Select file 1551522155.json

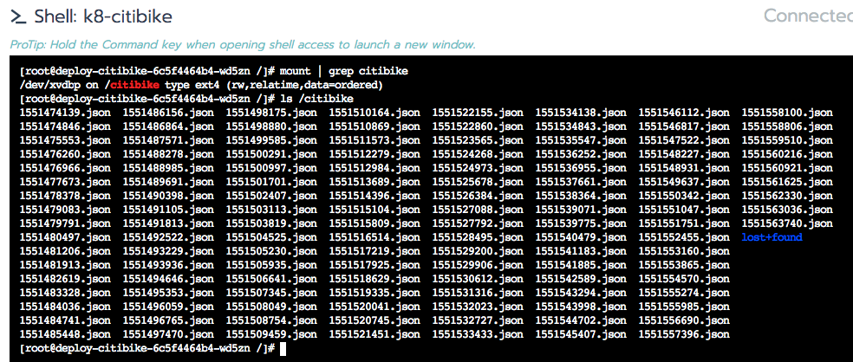478,113
